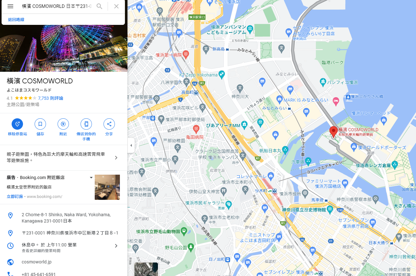The image size is (416, 276).
Task: Click the 立即訂房 booking link
Action: tap(15, 196)
